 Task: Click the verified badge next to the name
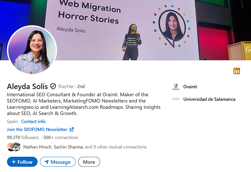pos(53,86)
